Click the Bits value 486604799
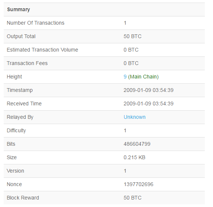 (137, 144)
